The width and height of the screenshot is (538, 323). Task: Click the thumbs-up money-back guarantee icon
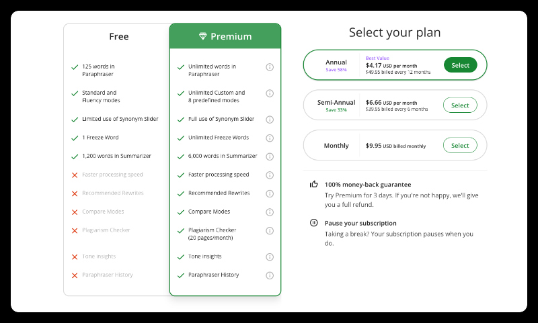point(313,184)
